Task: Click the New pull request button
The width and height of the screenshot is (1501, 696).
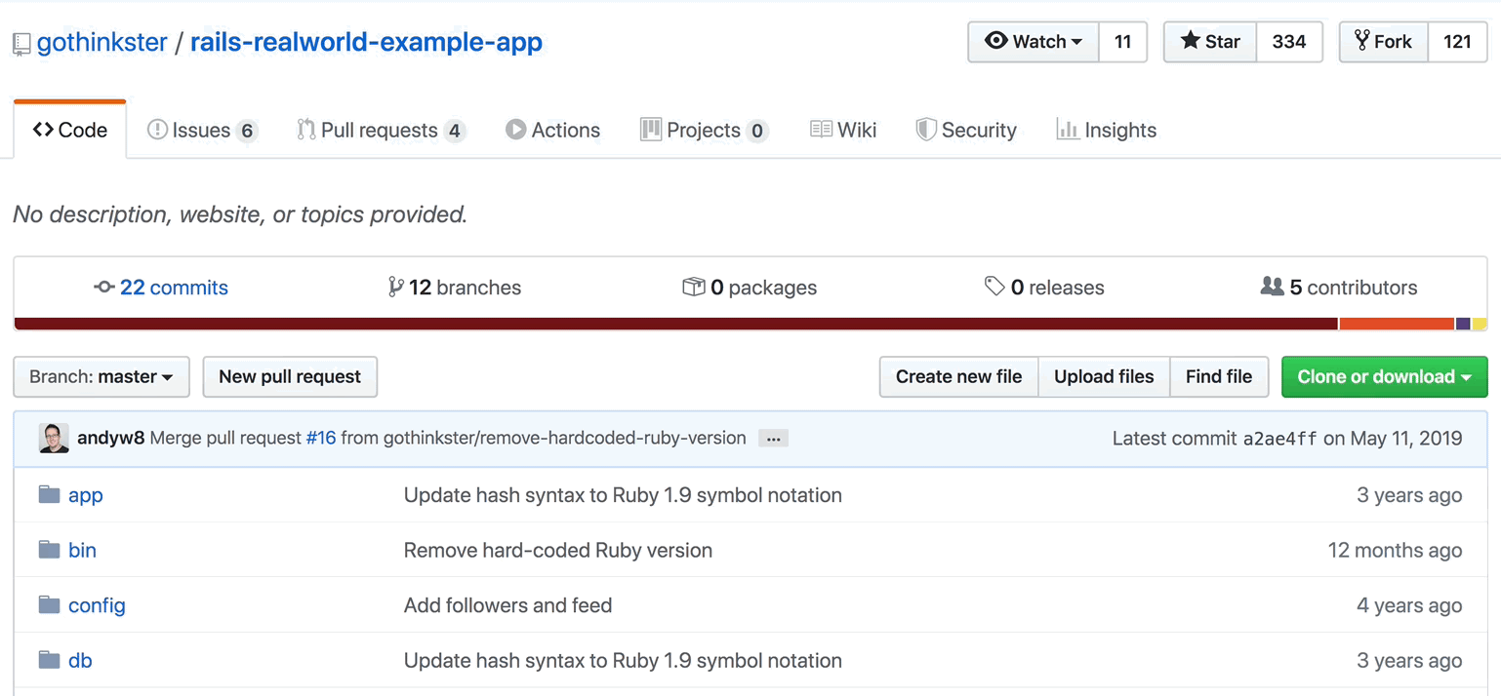Action: pyautogui.click(x=290, y=376)
